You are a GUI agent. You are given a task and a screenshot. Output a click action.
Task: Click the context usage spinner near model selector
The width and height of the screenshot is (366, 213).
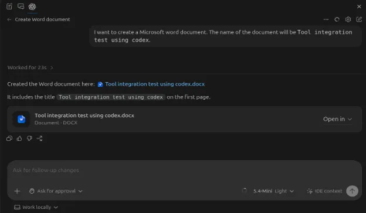(x=245, y=191)
